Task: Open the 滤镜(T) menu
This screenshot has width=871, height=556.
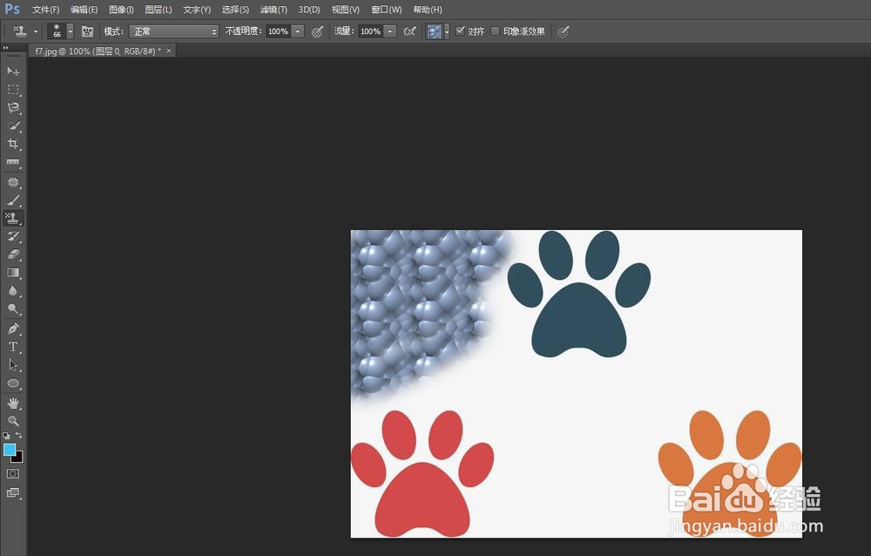Action: tap(273, 10)
